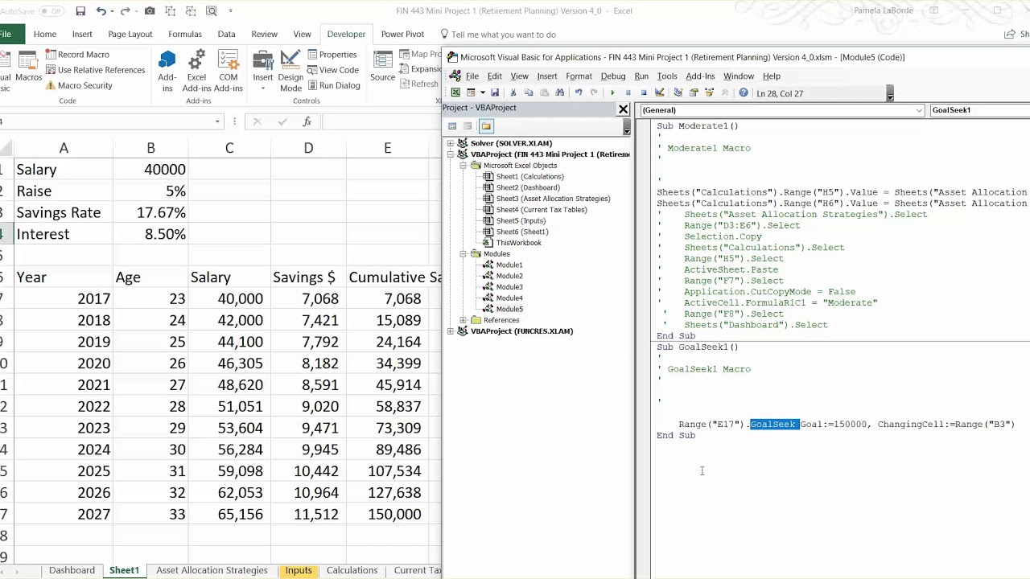This screenshot has width=1030, height=579.
Task: Collapse the VBAProject (FIN 443 Mini Project 1) node
Action: point(451,154)
